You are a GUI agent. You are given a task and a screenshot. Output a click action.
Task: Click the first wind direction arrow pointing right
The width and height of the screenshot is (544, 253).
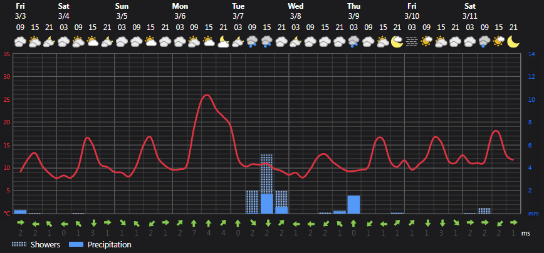20,223
